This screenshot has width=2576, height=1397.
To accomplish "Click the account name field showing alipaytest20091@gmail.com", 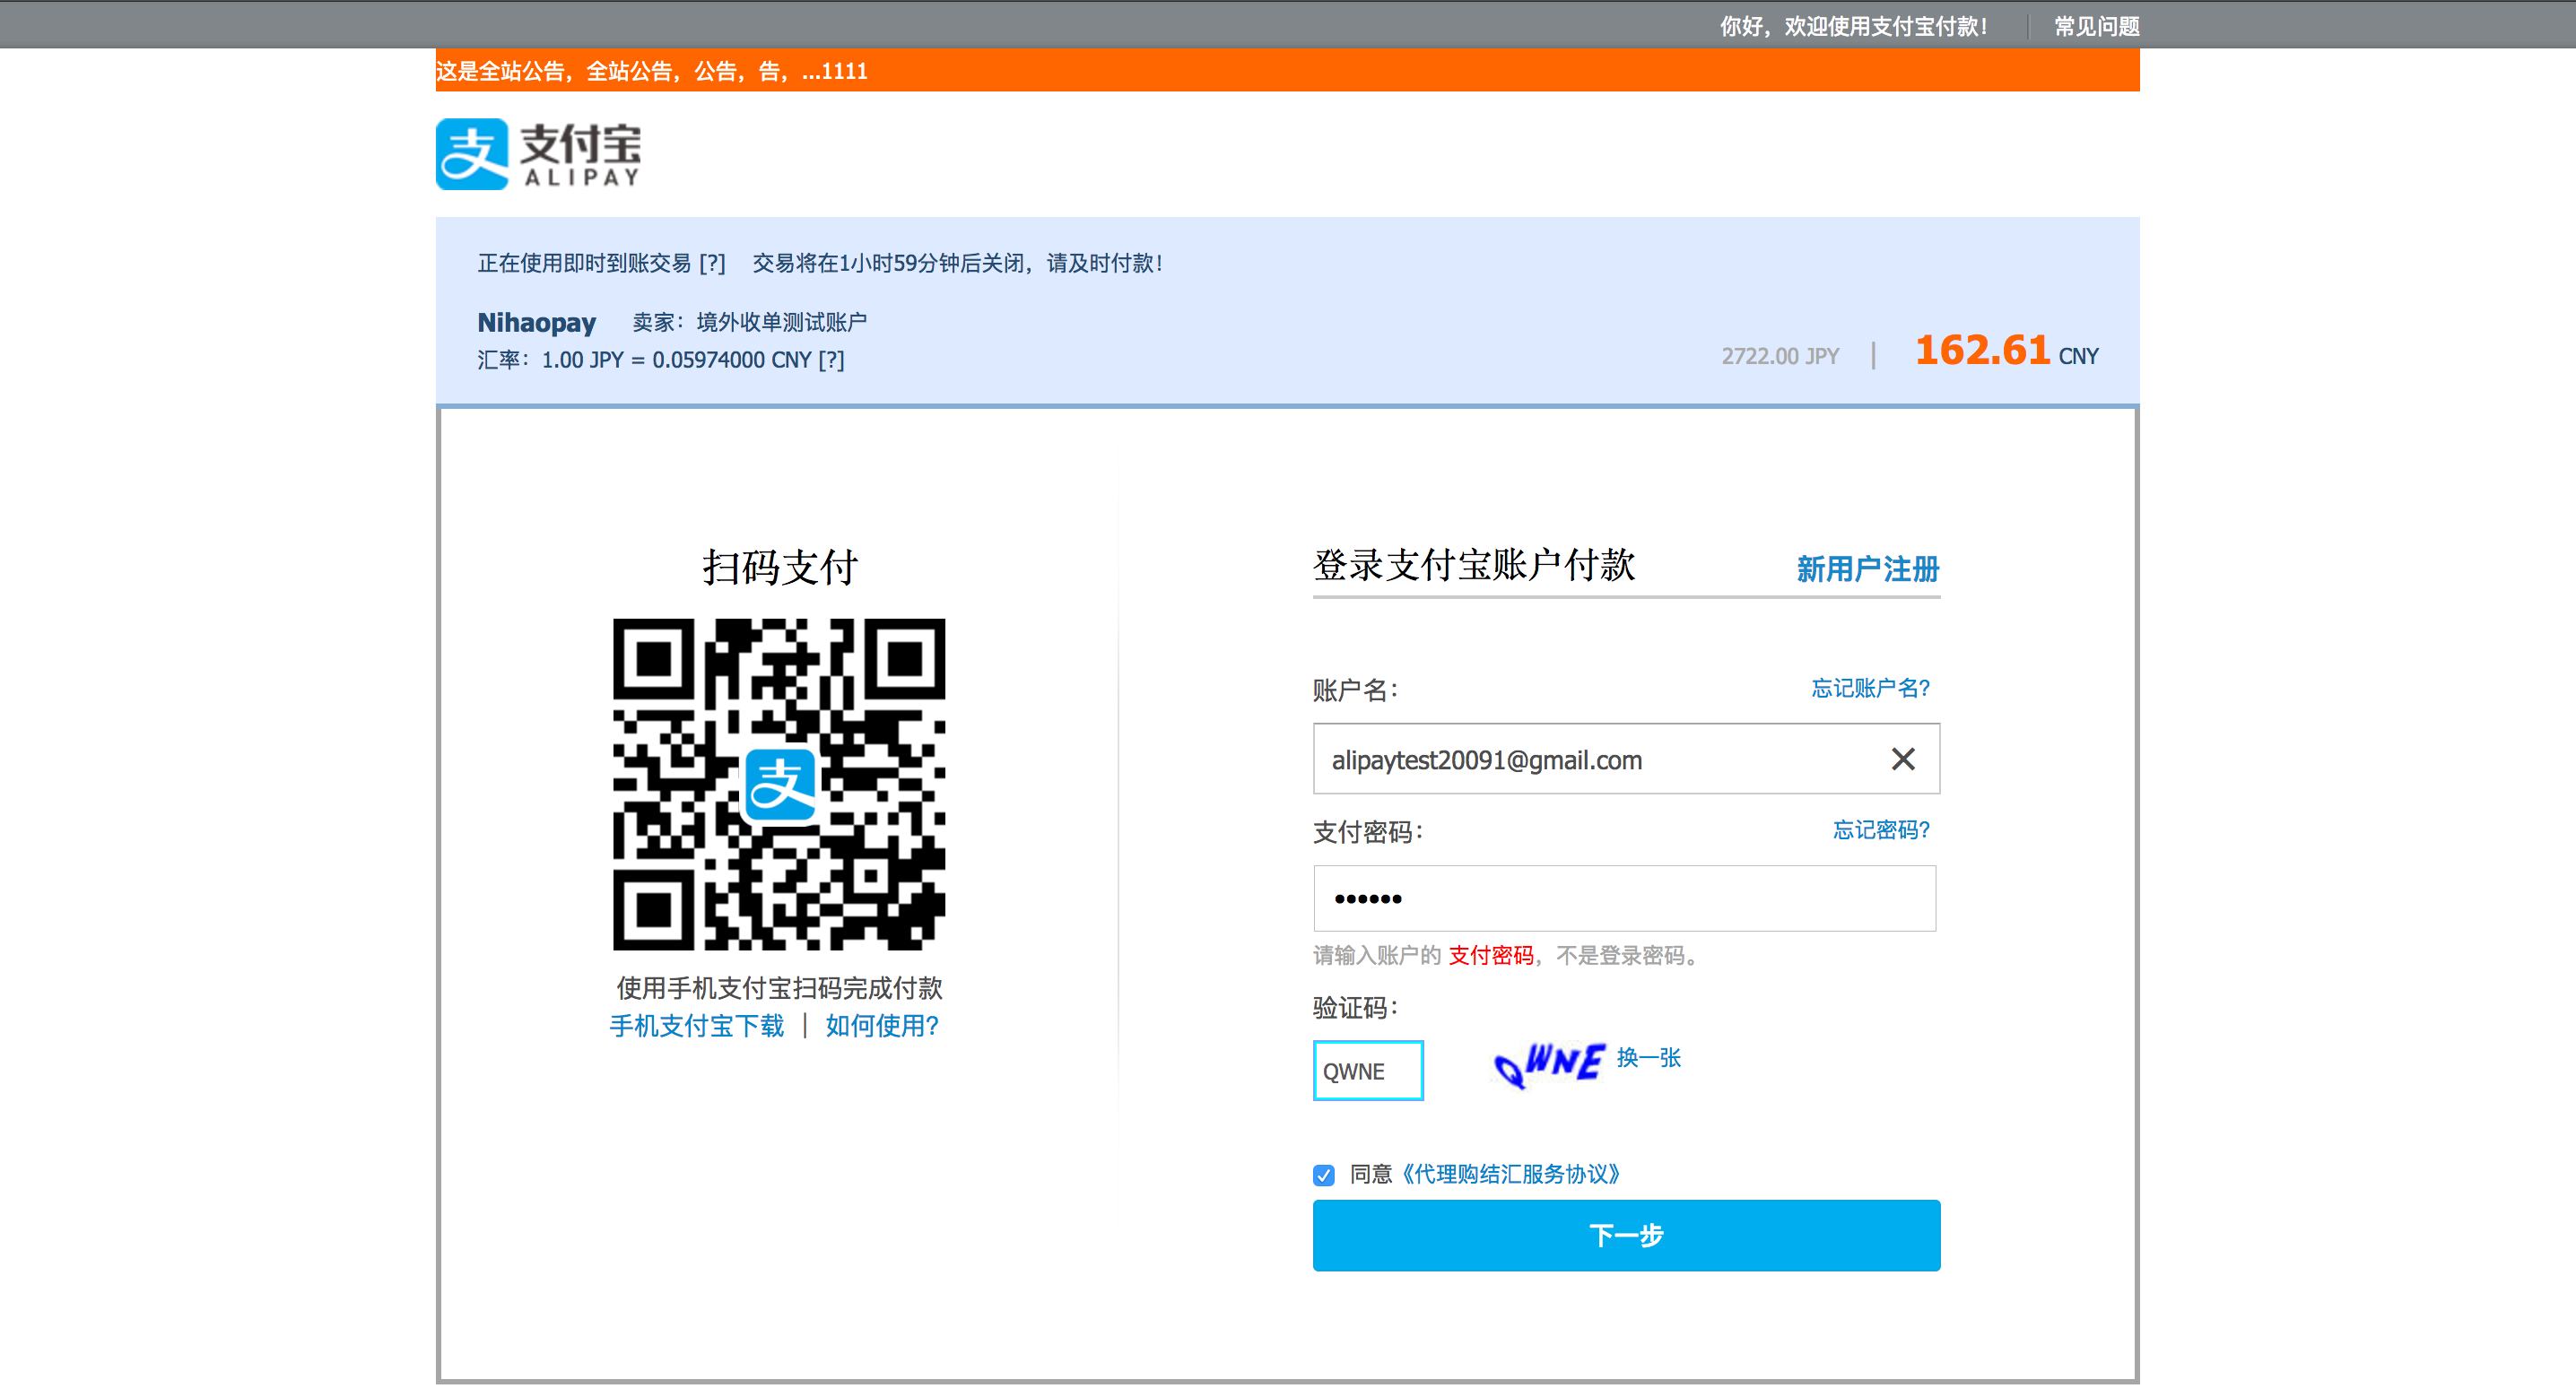I will tap(1600, 759).
